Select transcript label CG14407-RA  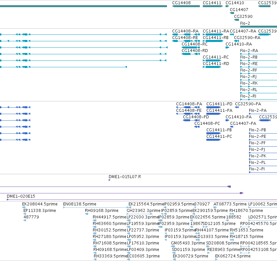click(243, 31)
